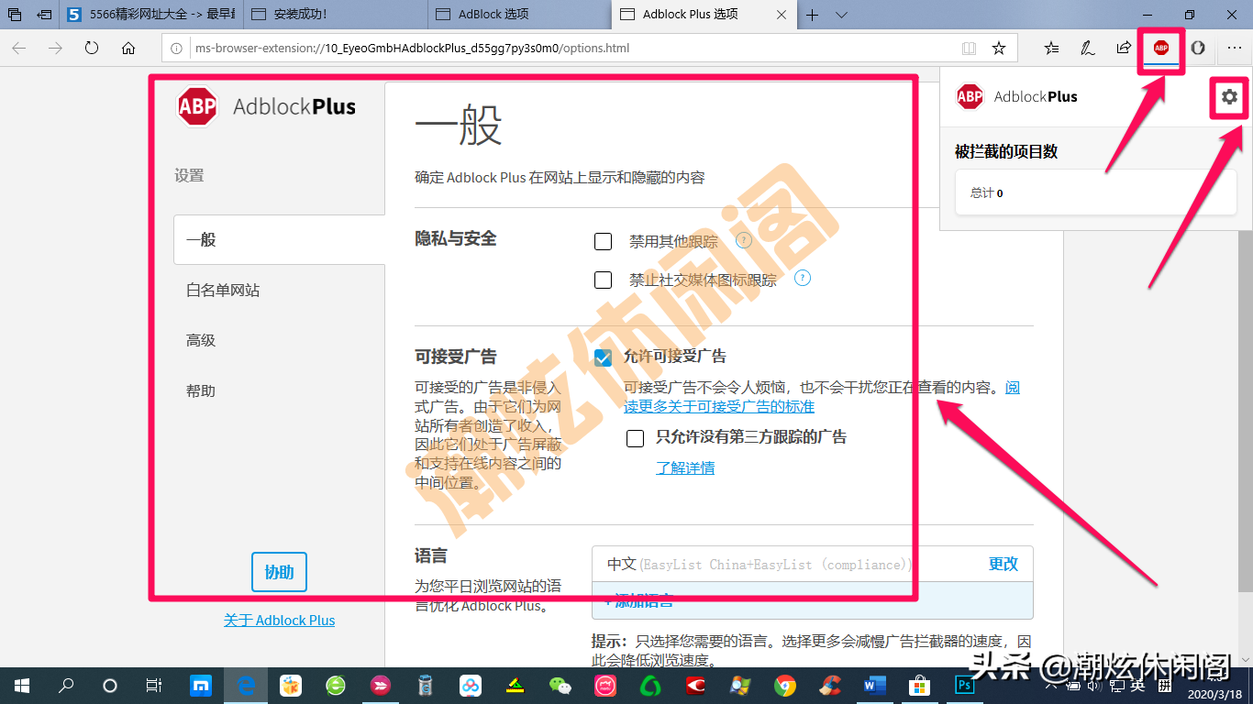Open Task View on taskbar
Screen dimensions: 1253x704
[x=154, y=686]
